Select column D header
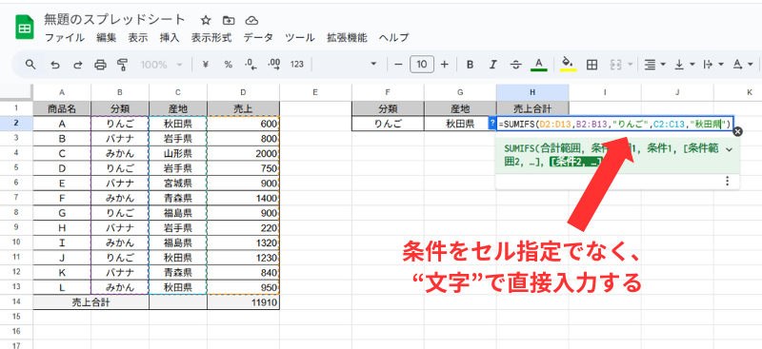The image size is (762, 349). (243, 92)
